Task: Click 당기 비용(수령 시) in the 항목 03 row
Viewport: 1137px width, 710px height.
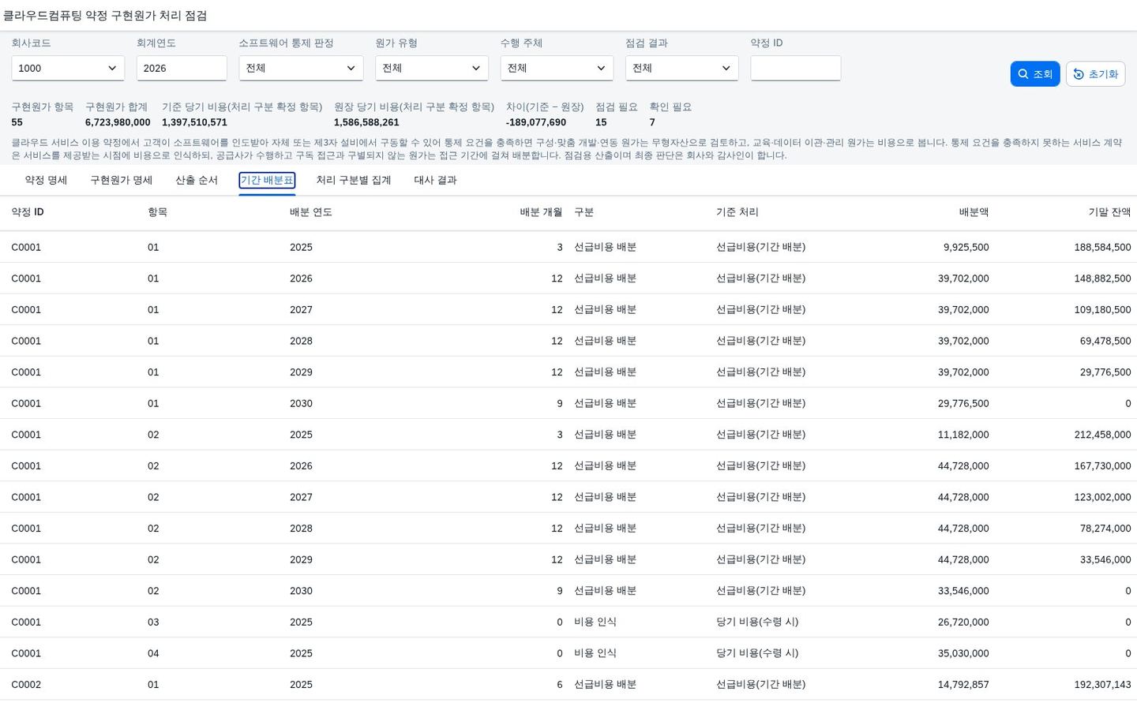Action: coord(757,622)
